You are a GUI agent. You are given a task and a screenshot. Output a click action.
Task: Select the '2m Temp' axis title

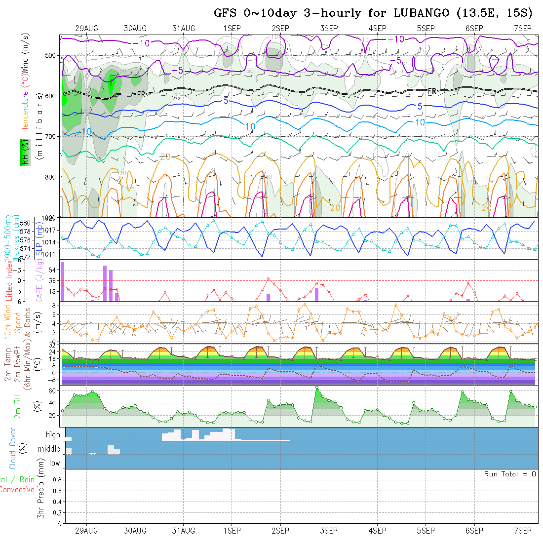(x=7, y=364)
